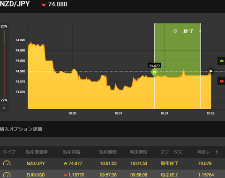The height and width of the screenshot is (178, 225).
Task: Click the current rate 74.080 in header
Action: [58, 4]
